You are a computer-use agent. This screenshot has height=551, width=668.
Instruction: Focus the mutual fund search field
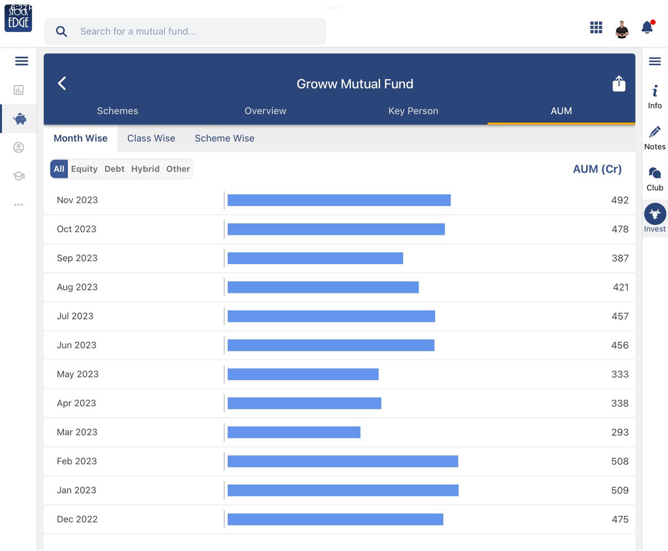coord(185,32)
